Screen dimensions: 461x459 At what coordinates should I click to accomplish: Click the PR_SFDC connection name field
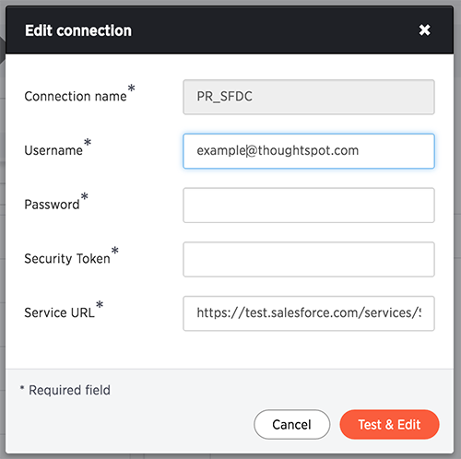309,97
